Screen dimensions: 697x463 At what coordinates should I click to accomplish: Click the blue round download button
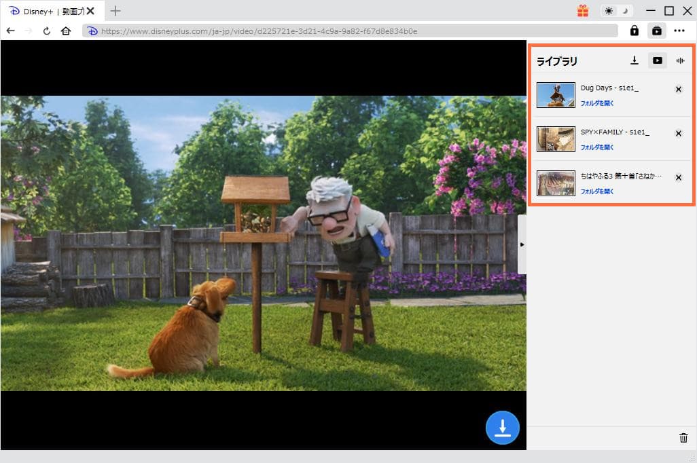coord(502,428)
